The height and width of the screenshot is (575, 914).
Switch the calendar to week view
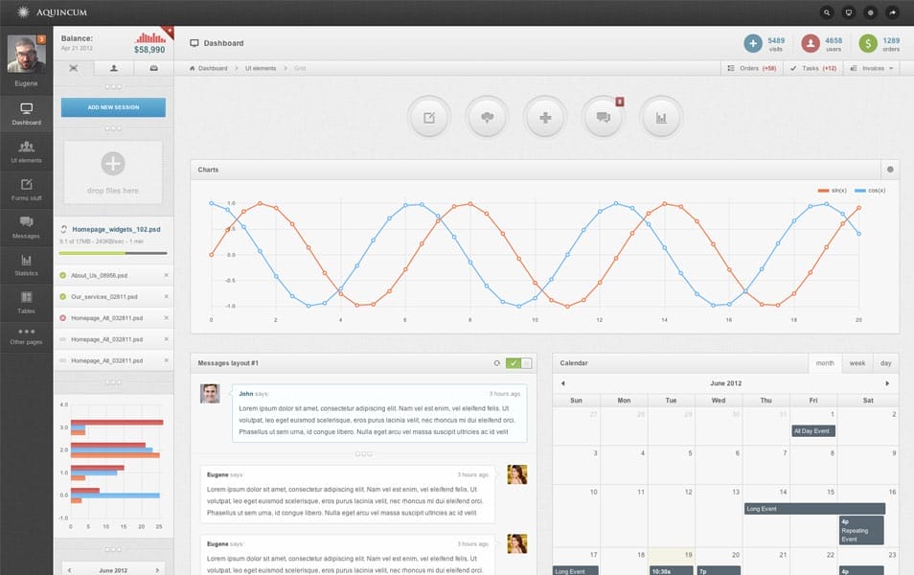point(857,362)
